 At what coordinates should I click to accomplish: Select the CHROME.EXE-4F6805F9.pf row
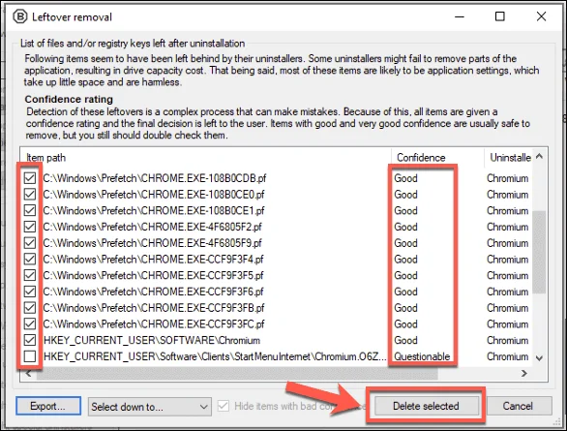[x=152, y=243]
